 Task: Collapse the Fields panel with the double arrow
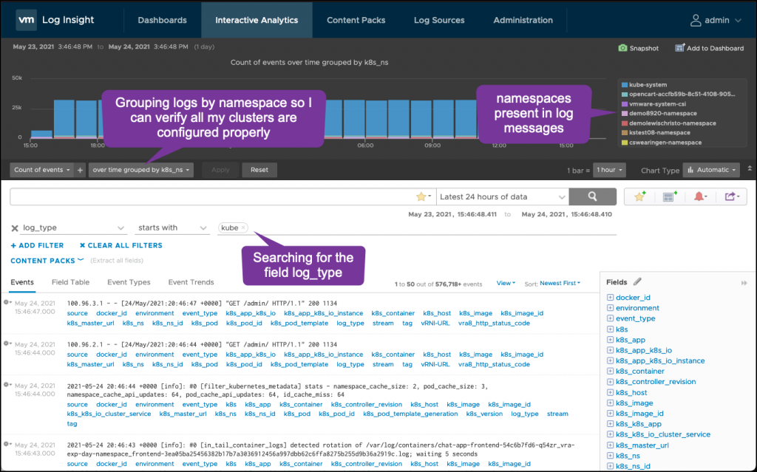pyautogui.click(x=744, y=282)
